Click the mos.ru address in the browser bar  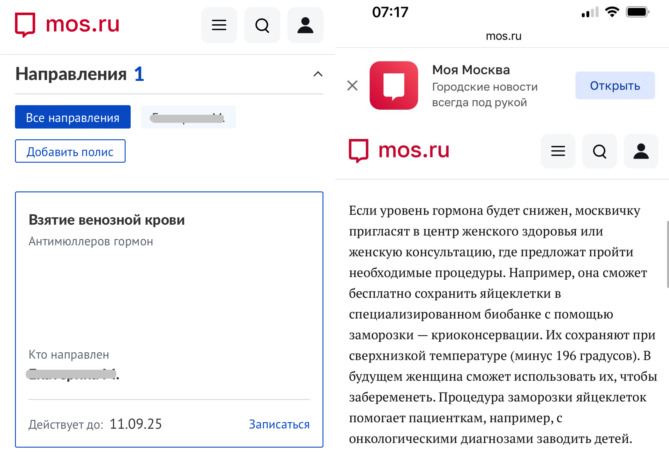tap(503, 36)
